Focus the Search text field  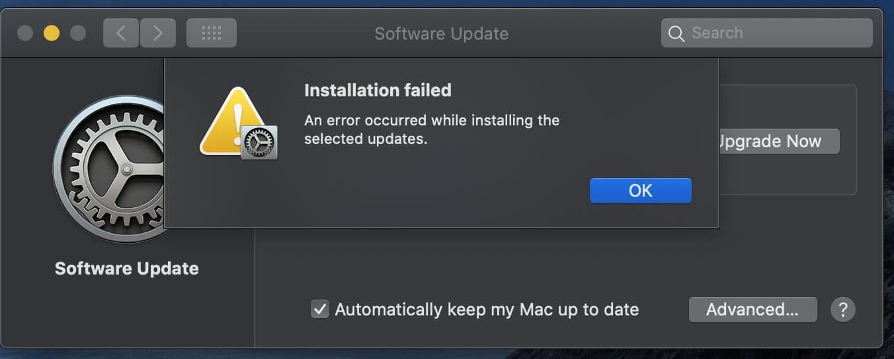coord(774,33)
